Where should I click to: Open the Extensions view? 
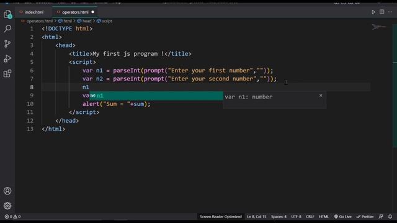7,74
